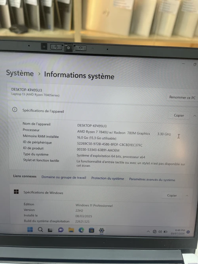
Task: Click version value 22H2
Action: pos(79,210)
